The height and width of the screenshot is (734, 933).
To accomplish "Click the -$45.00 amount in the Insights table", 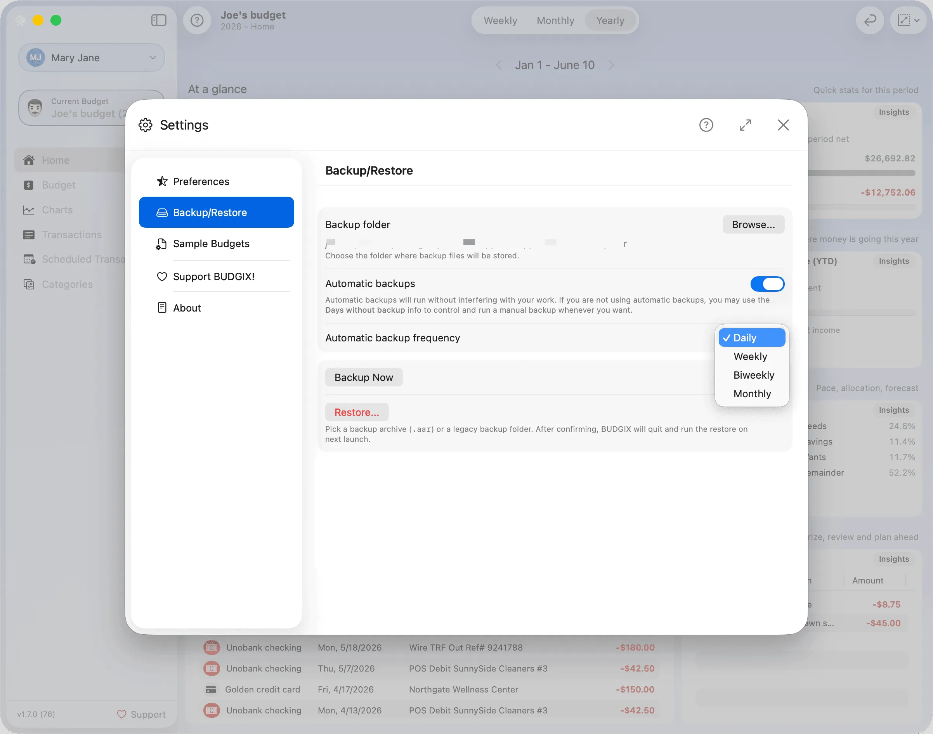I will coord(883,623).
